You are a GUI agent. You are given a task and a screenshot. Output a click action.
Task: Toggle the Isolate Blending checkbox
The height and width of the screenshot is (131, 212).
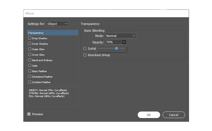tap(85, 48)
